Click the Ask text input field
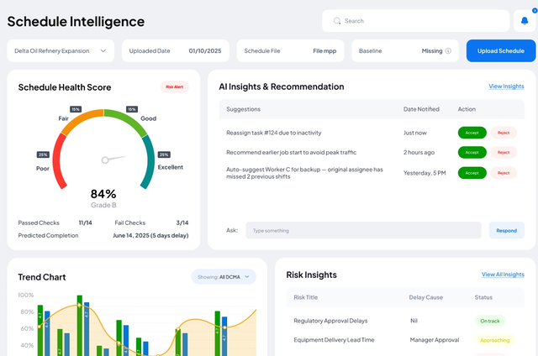 tap(363, 230)
